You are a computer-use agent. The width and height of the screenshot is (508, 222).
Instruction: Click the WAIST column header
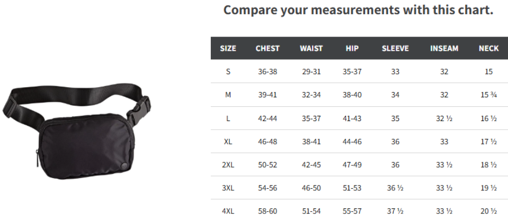(x=311, y=49)
